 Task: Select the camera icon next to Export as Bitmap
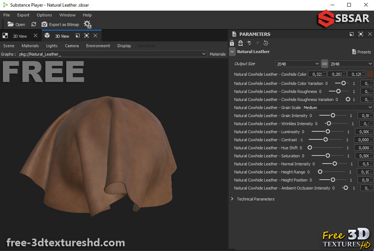coord(44,24)
